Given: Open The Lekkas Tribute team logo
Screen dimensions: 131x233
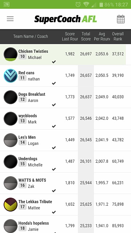Looking at the screenshot, I should point(11,205).
